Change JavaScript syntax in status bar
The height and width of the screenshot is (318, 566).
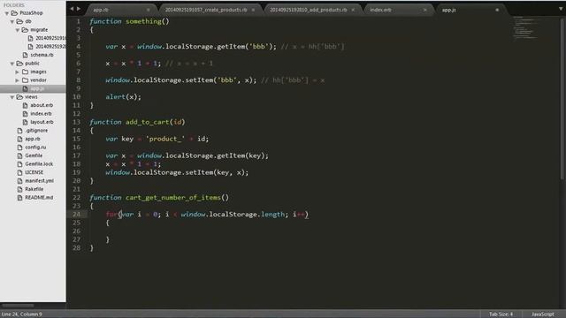[x=542, y=314]
